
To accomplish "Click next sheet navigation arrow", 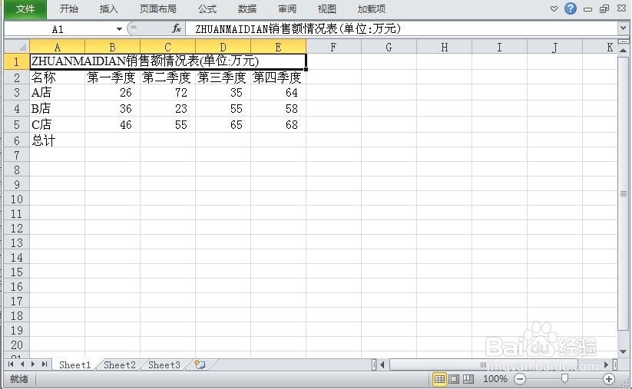I will 33,364.
